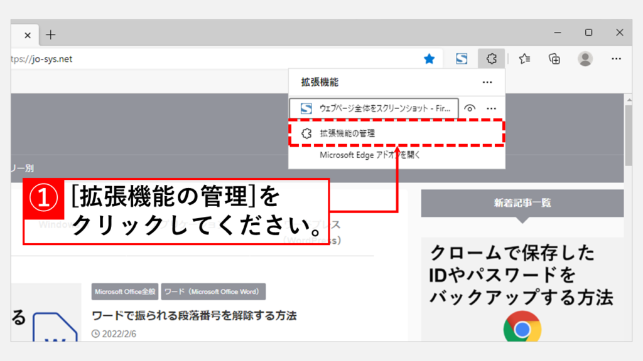Image resolution: width=643 pixels, height=361 pixels.
Task: Click the Microsoft Office全般 category tag
Action: click(124, 291)
